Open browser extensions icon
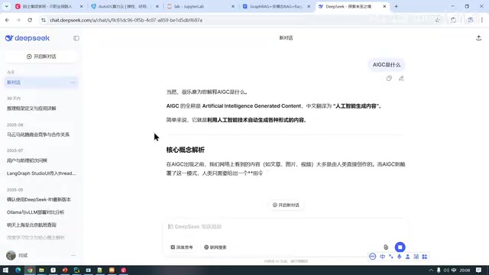 click(x=453, y=20)
